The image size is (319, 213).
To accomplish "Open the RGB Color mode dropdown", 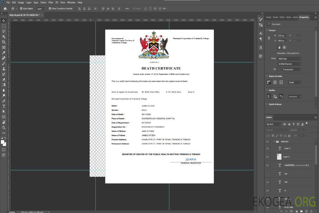I will point(289,59).
